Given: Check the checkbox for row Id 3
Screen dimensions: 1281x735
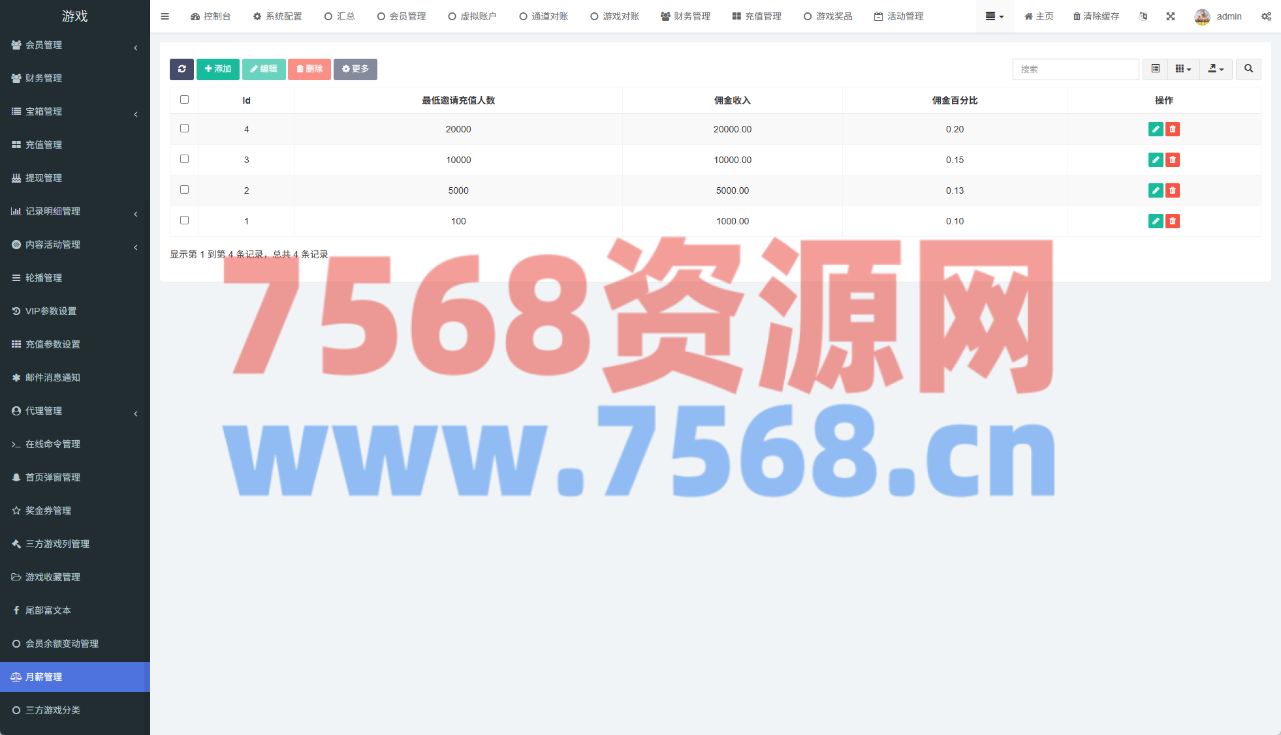Looking at the screenshot, I should [x=184, y=159].
